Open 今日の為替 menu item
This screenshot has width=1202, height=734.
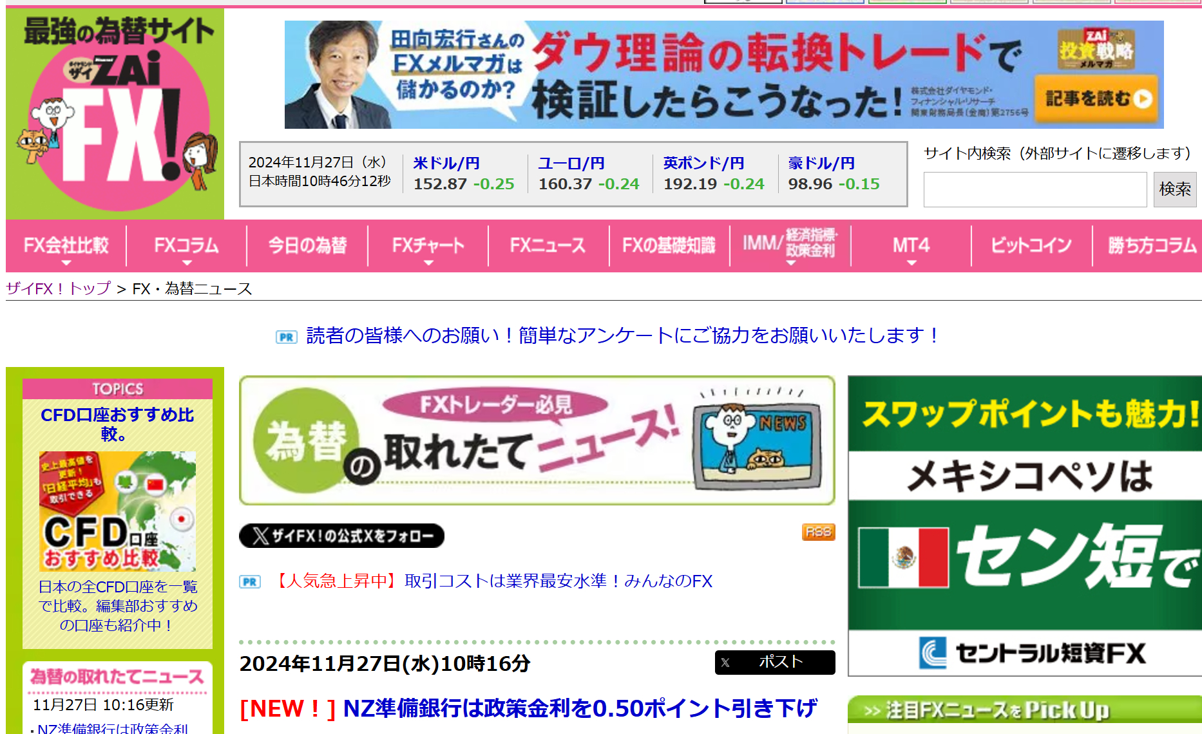point(307,246)
